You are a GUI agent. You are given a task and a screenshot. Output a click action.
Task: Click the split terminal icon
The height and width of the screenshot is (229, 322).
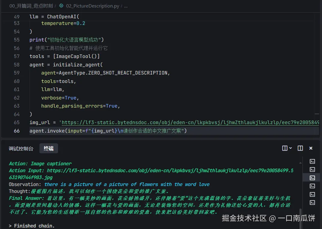[x=285, y=148]
